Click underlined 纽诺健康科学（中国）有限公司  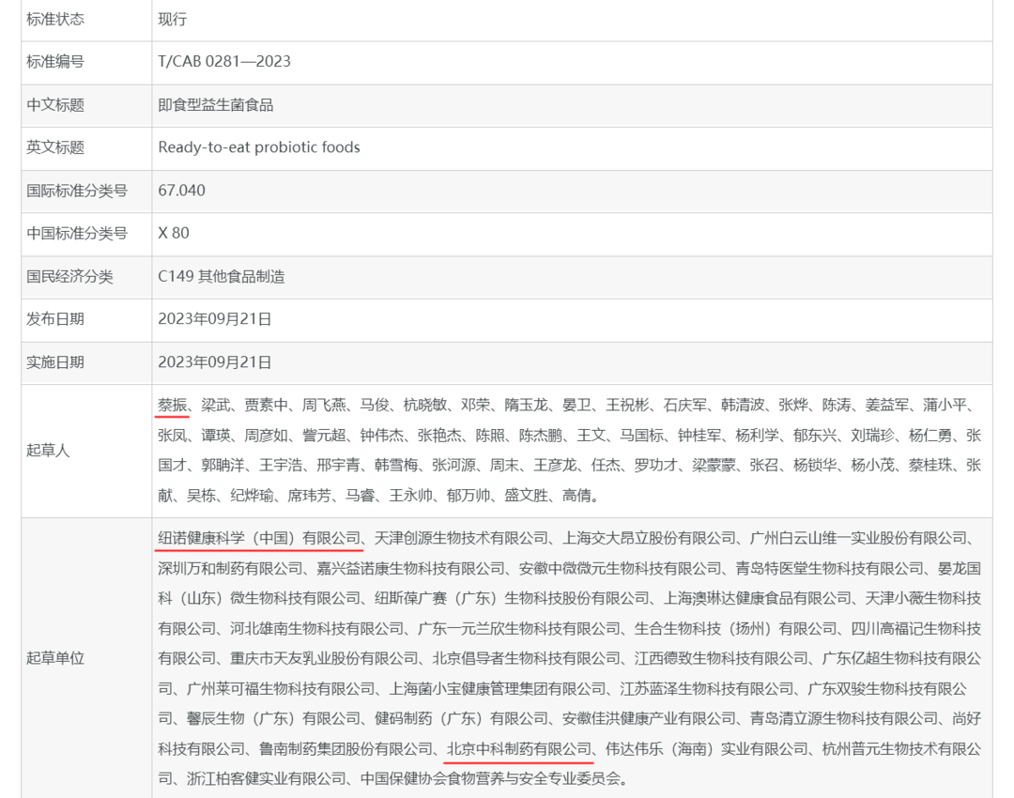pyautogui.click(x=259, y=538)
